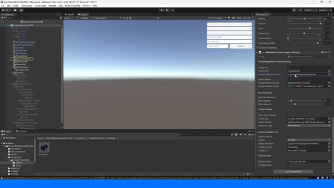Select Text (TMP) in the Hierarchy
Viewport: 334px width, 188px height.
pyautogui.click(x=23, y=70)
